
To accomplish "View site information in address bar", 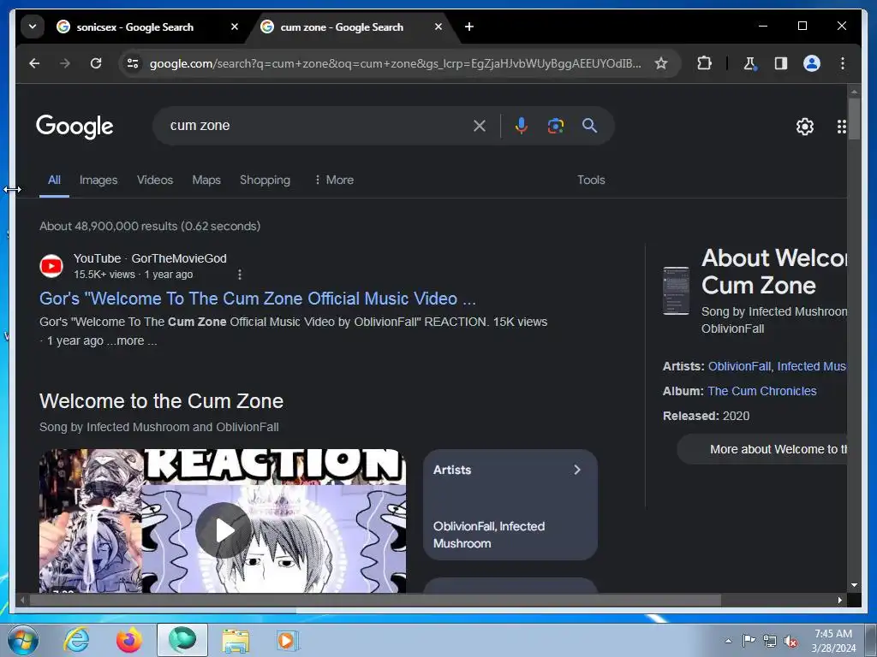I will [x=133, y=63].
